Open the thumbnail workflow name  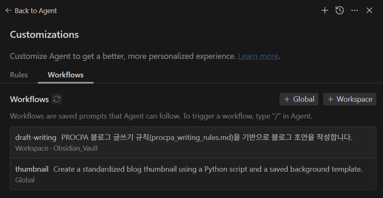click(32, 169)
